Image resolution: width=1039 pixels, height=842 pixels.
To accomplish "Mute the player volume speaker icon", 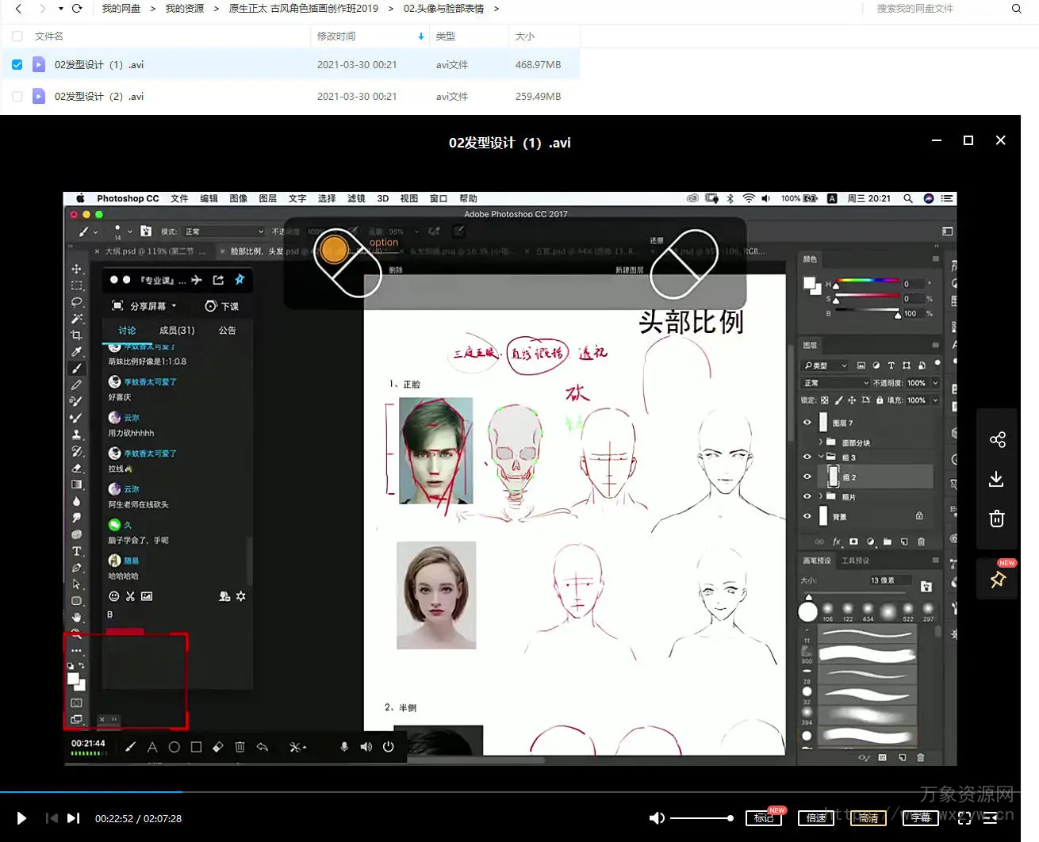I will [x=657, y=818].
